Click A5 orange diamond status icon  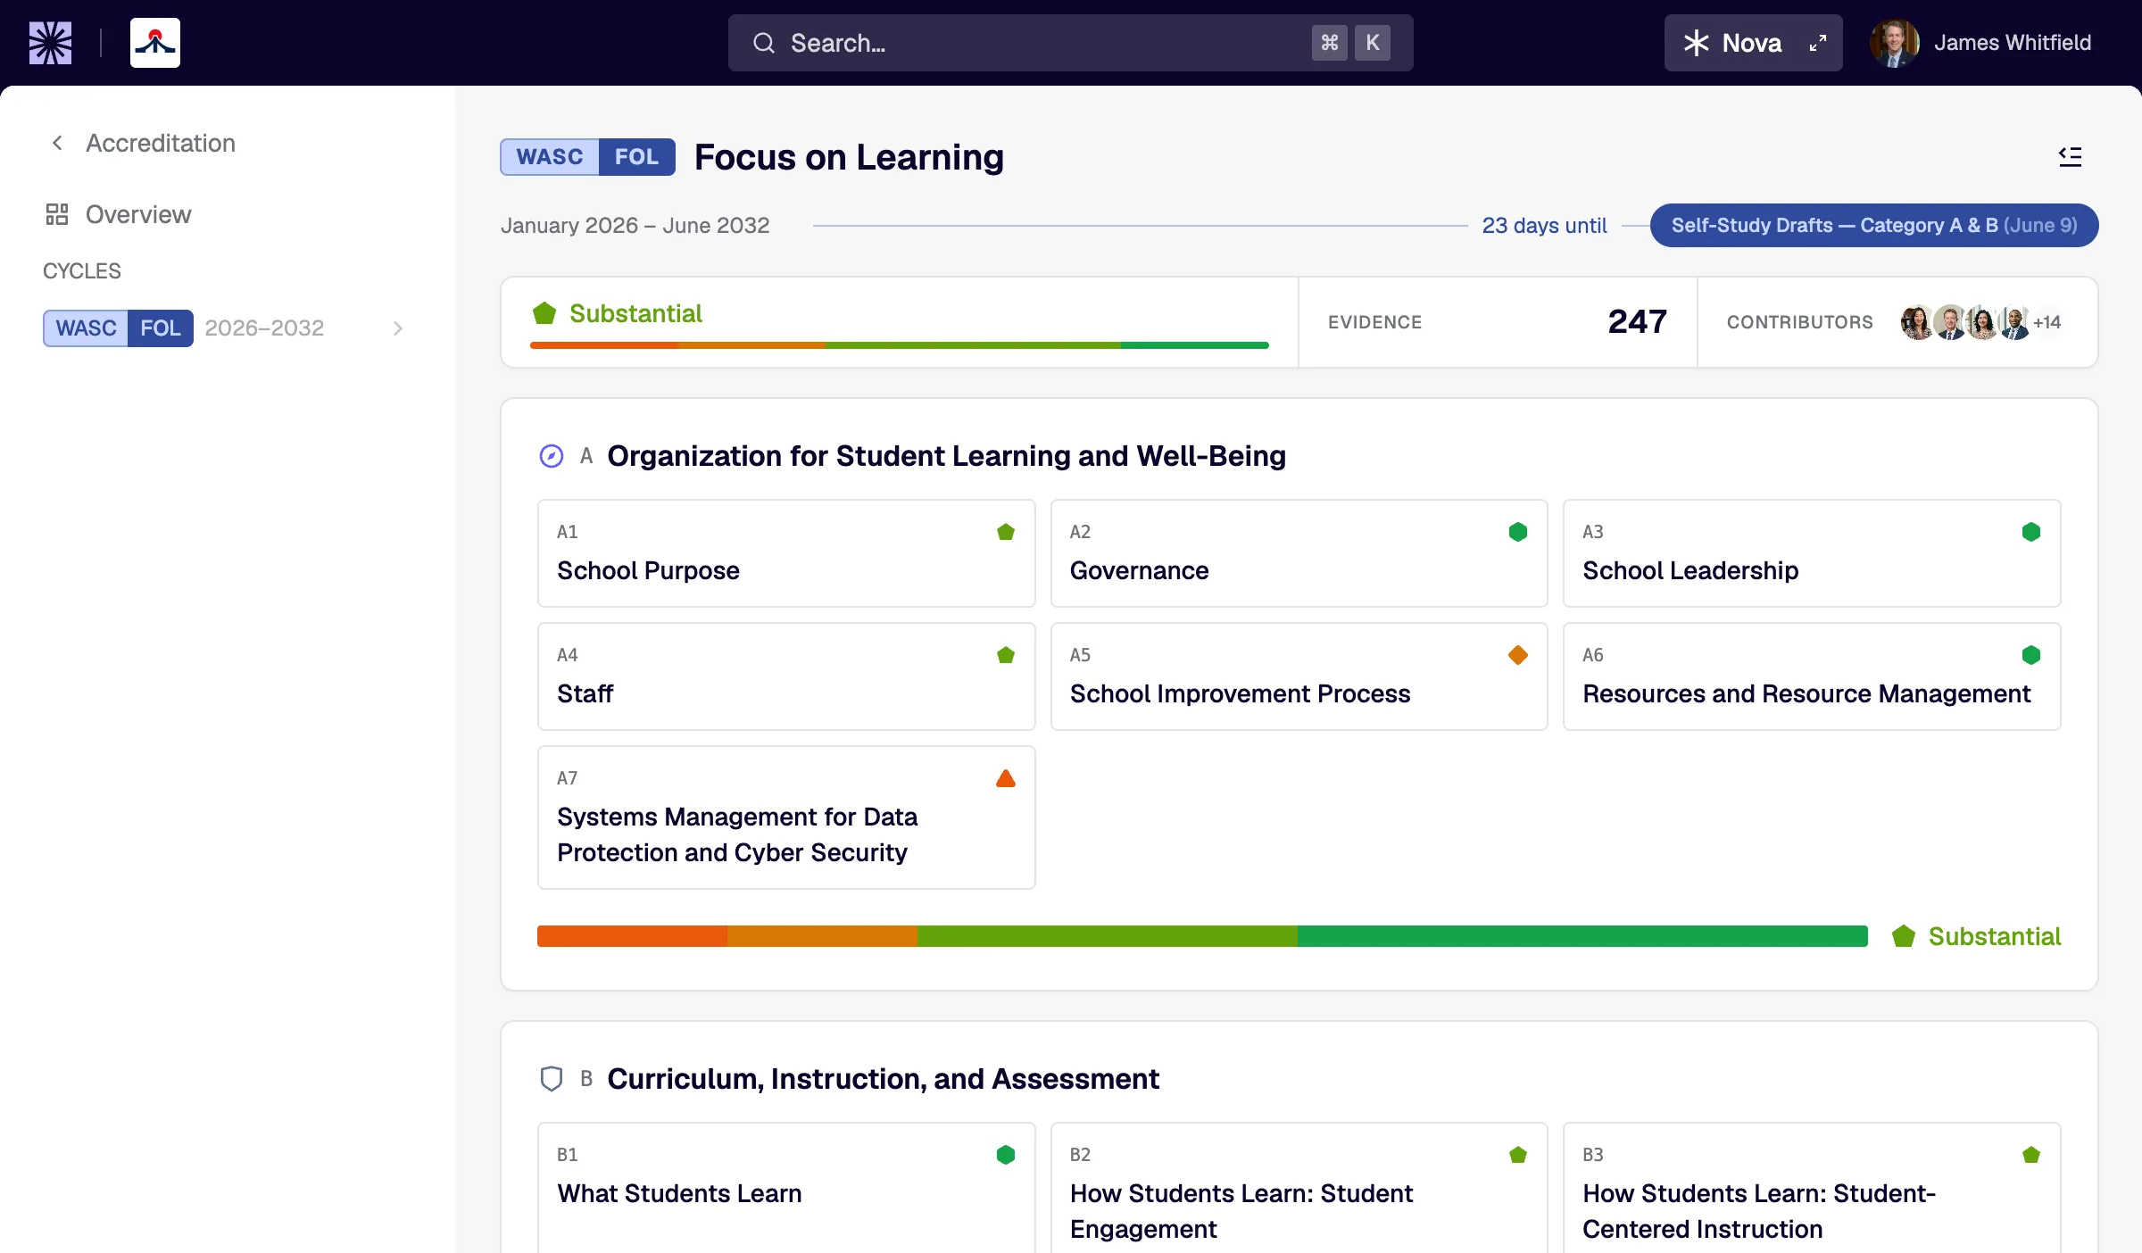tap(1518, 655)
